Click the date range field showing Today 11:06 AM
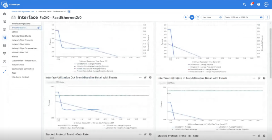 point(242,17)
